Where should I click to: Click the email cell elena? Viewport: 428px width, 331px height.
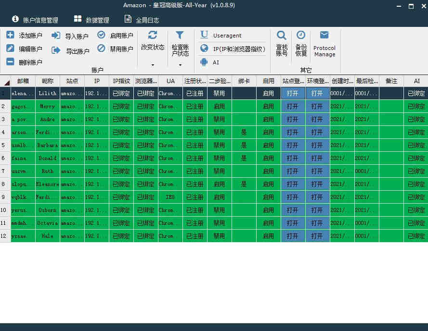(23, 94)
